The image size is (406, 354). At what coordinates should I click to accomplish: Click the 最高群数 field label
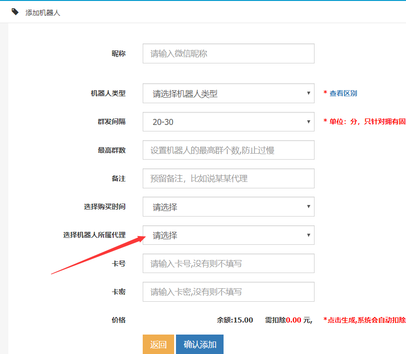click(112, 150)
